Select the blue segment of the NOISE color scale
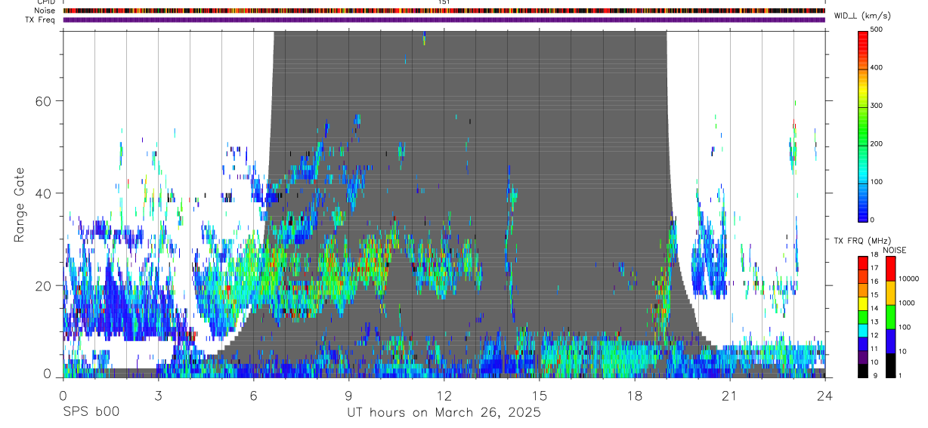This screenshot has height=428, width=928. 890,341
